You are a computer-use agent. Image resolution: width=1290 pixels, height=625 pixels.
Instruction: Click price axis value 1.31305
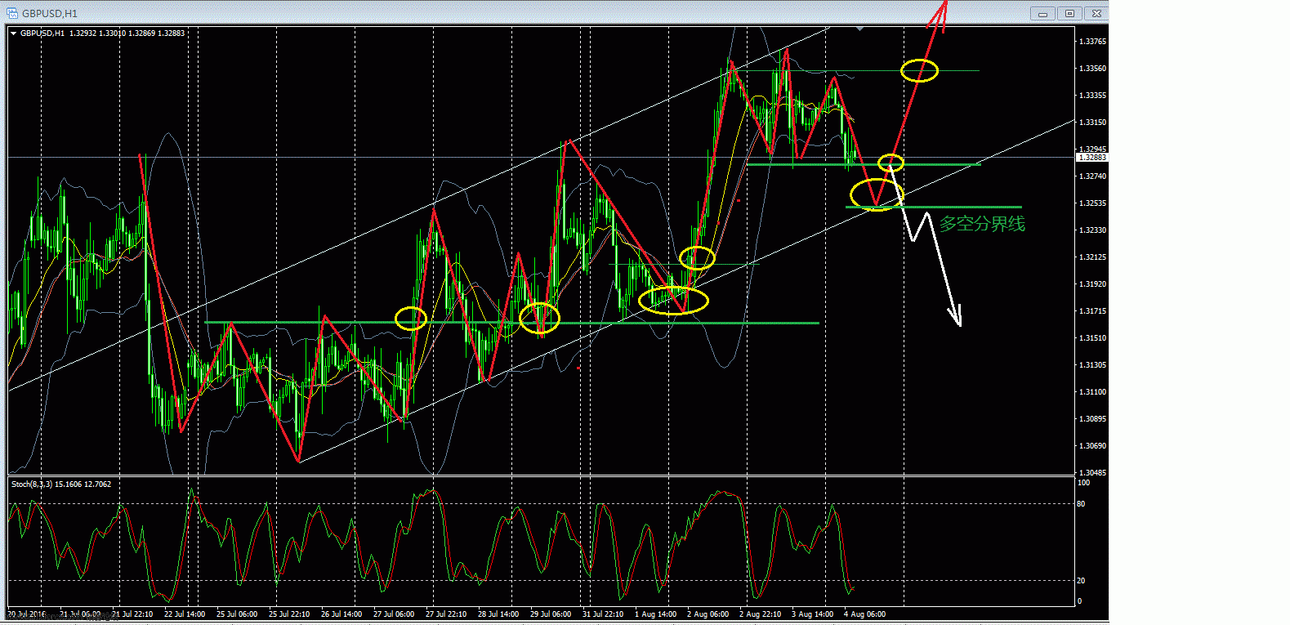click(1092, 364)
